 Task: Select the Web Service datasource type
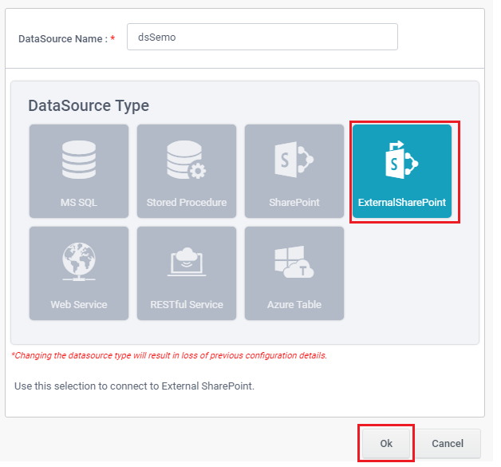[79, 273]
